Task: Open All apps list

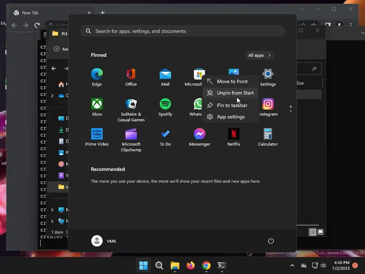Action: tap(259, 55)
